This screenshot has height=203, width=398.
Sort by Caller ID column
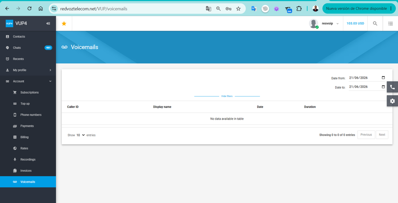[73, 107]
